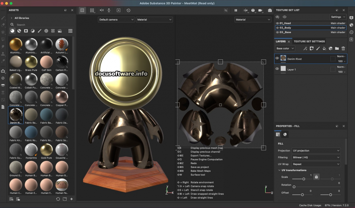Open the Default camera dropdown
Viewport: 355px width, 208px height.
(116, 20)
